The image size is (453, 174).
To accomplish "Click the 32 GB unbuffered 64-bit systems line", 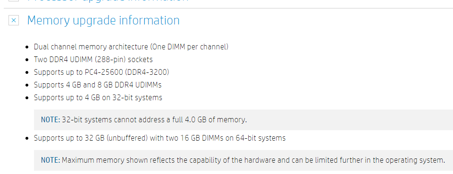I will coord(159,138).
